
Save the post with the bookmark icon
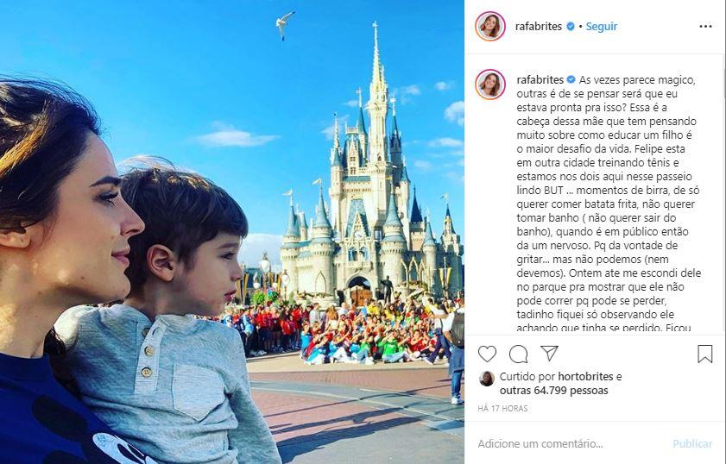click(704, 354)
